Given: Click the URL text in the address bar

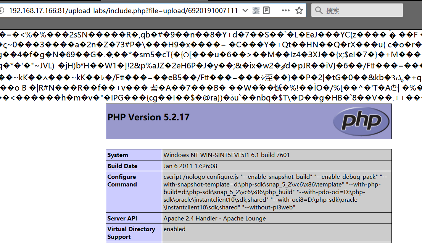Looking at the screenshot, I should (122, 11).
